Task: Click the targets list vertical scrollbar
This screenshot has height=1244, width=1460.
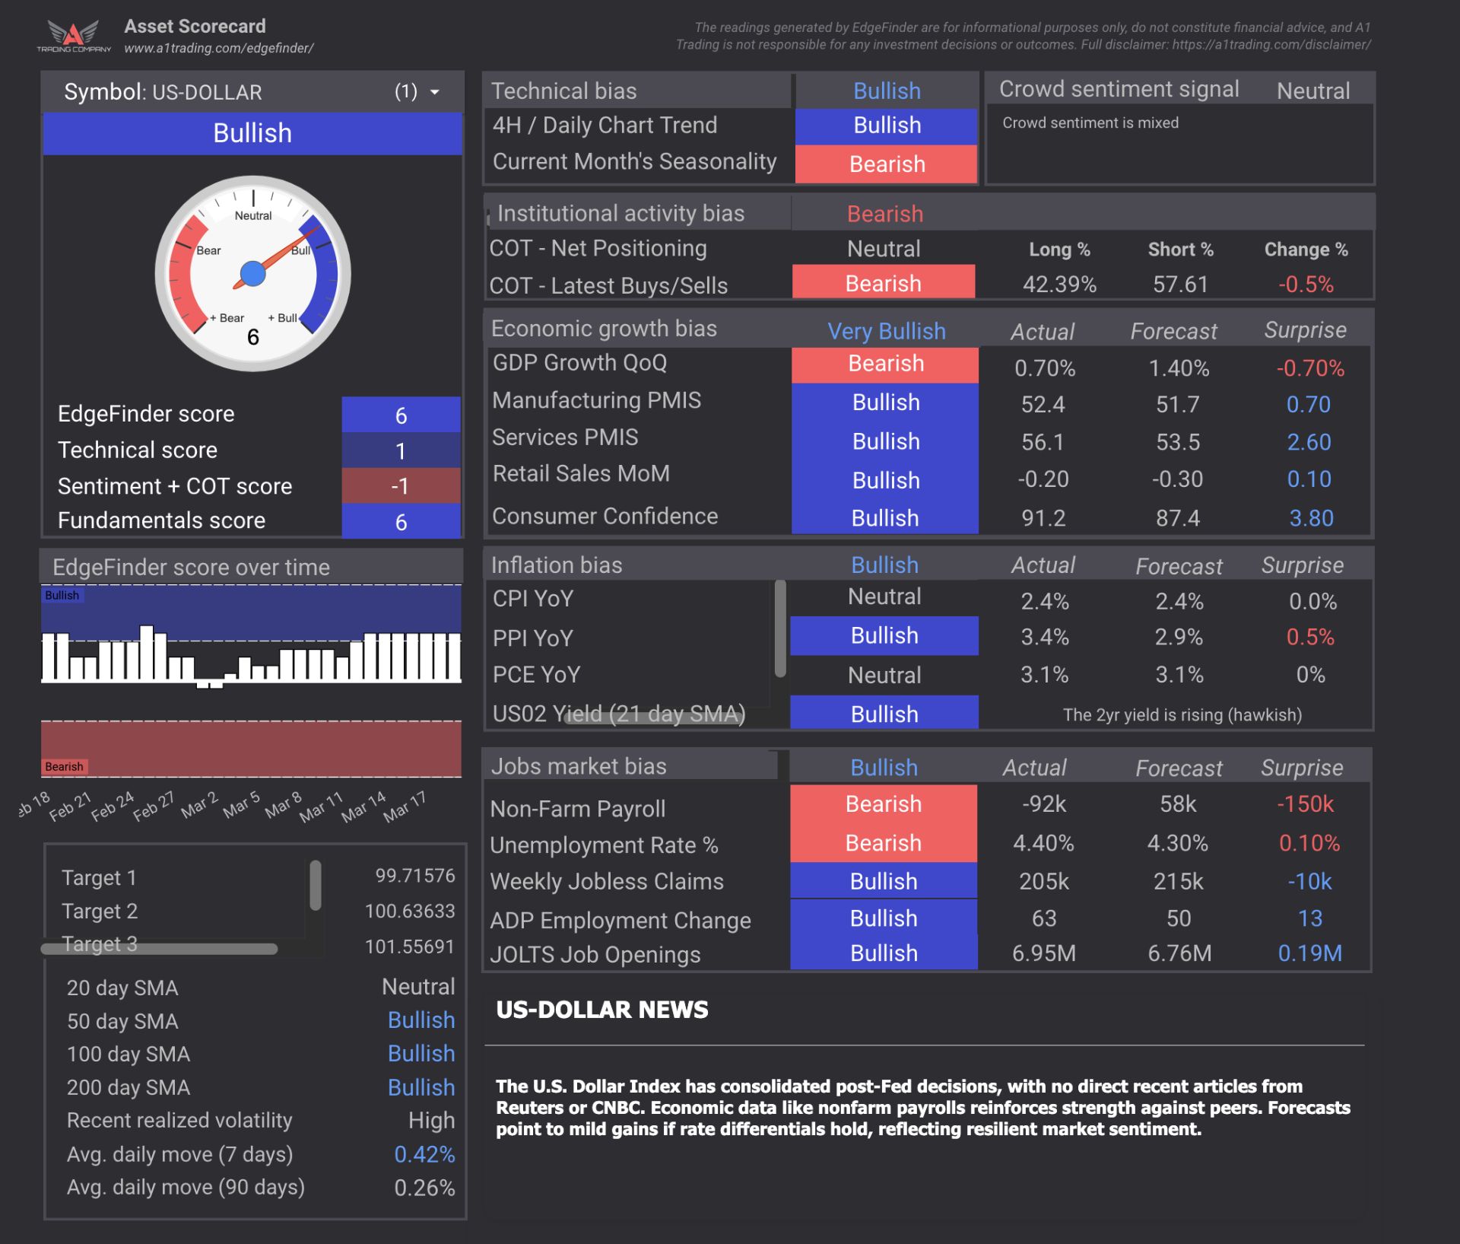Action: coord(316,885)
